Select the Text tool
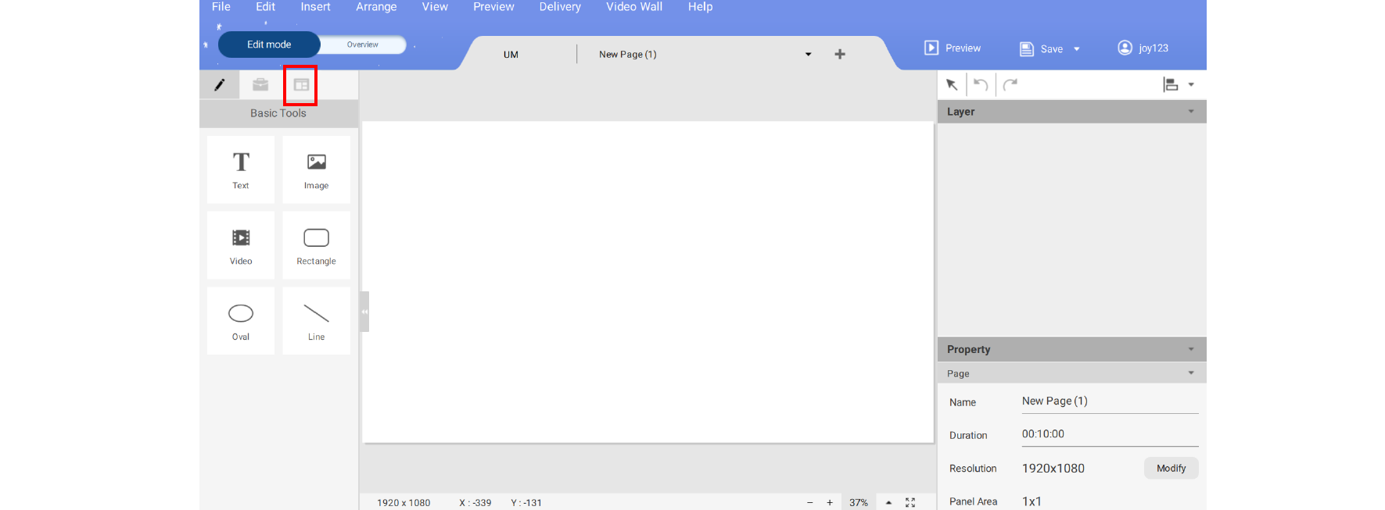This screenshot has width=1385, height=510. (x=241, y=169)
